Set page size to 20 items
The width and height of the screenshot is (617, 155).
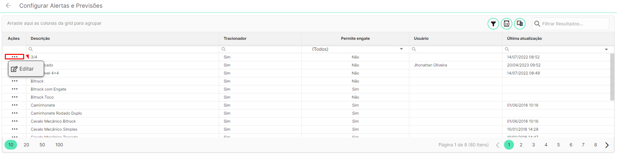point(26,145)
